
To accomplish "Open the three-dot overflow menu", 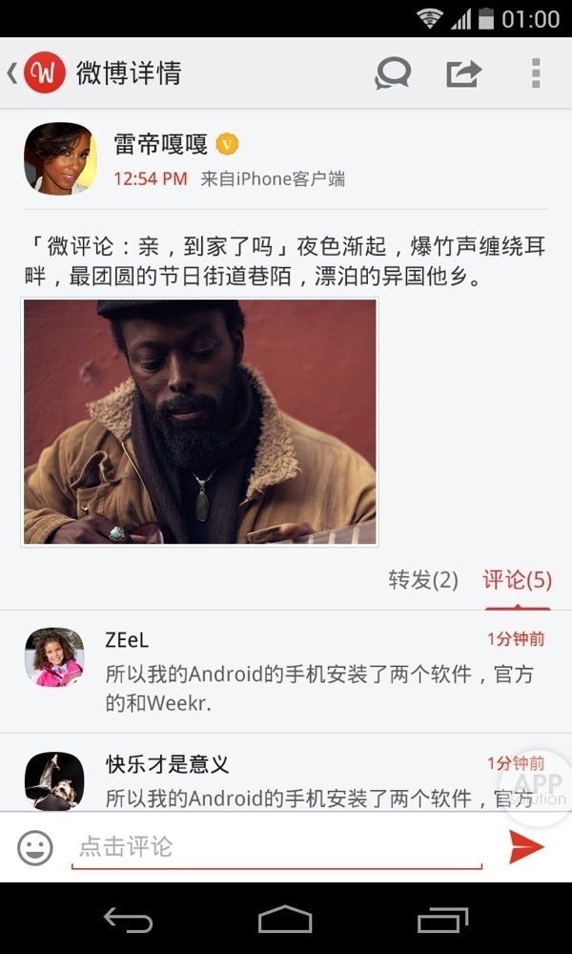I will [x=536, y=73].
